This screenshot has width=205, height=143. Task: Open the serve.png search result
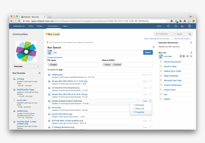(56, 107)
